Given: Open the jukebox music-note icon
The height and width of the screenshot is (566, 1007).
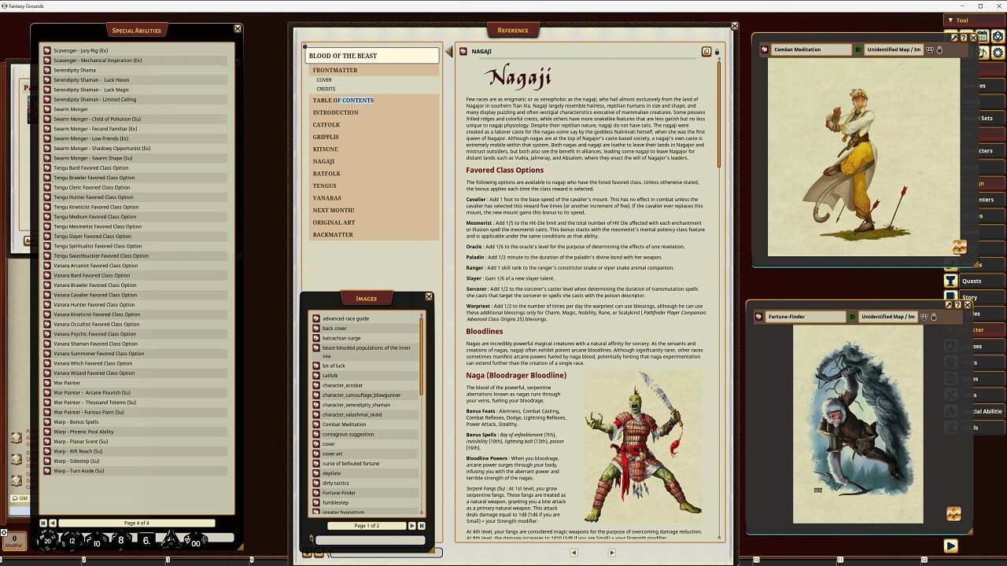Looking at the screenshot, I should pos(982,52).
